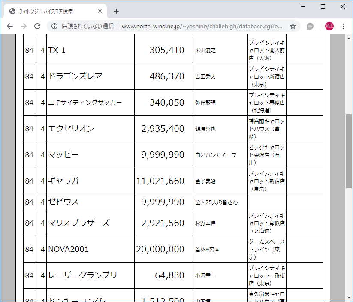Click the score 486,370
The height and width of the screenshot is (302, 353).
(x=167, y=76)
